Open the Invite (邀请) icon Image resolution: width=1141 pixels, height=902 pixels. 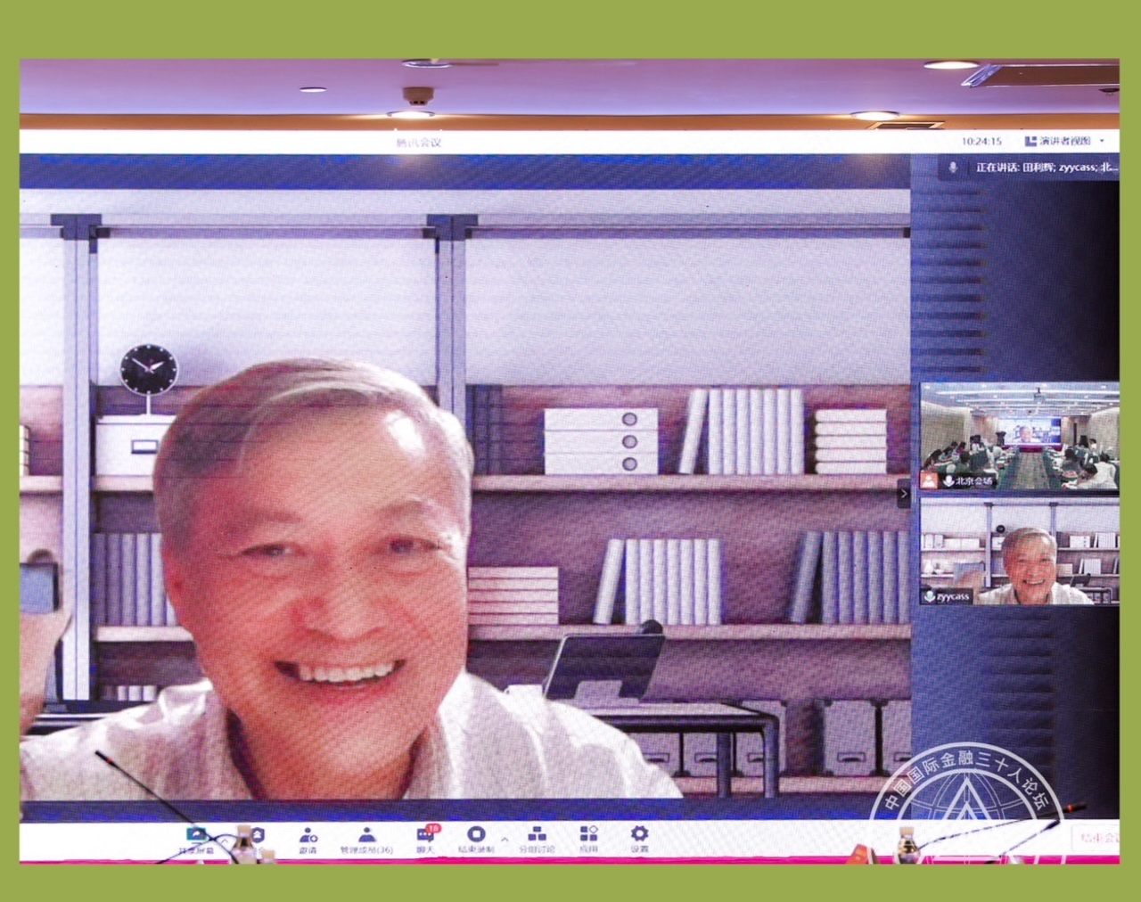click(x=308, y=836)
